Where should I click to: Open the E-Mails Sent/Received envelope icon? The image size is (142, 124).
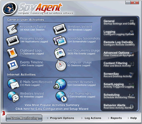point(13,84)
